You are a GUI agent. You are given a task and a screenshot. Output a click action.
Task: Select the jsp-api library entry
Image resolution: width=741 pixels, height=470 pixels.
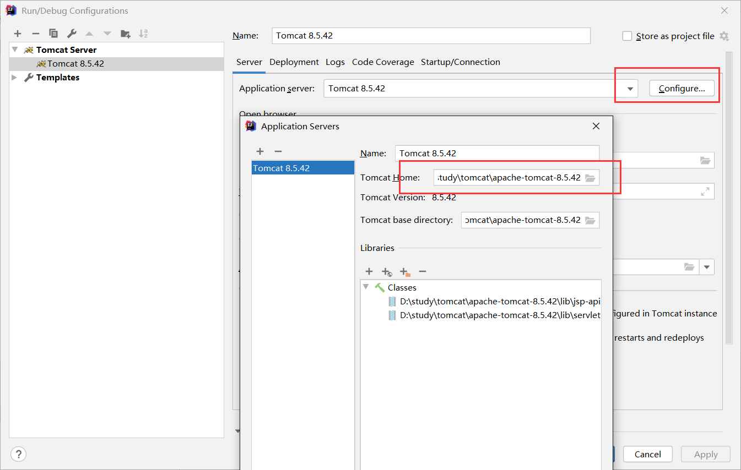(494, 302)
